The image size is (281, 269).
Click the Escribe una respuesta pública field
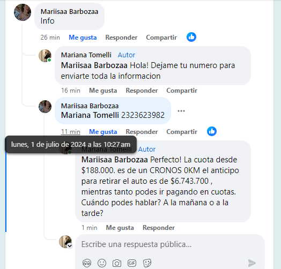(170, 244)
